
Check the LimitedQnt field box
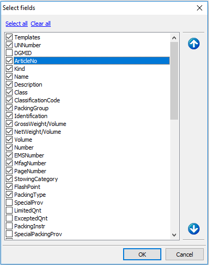pos(9,210)
